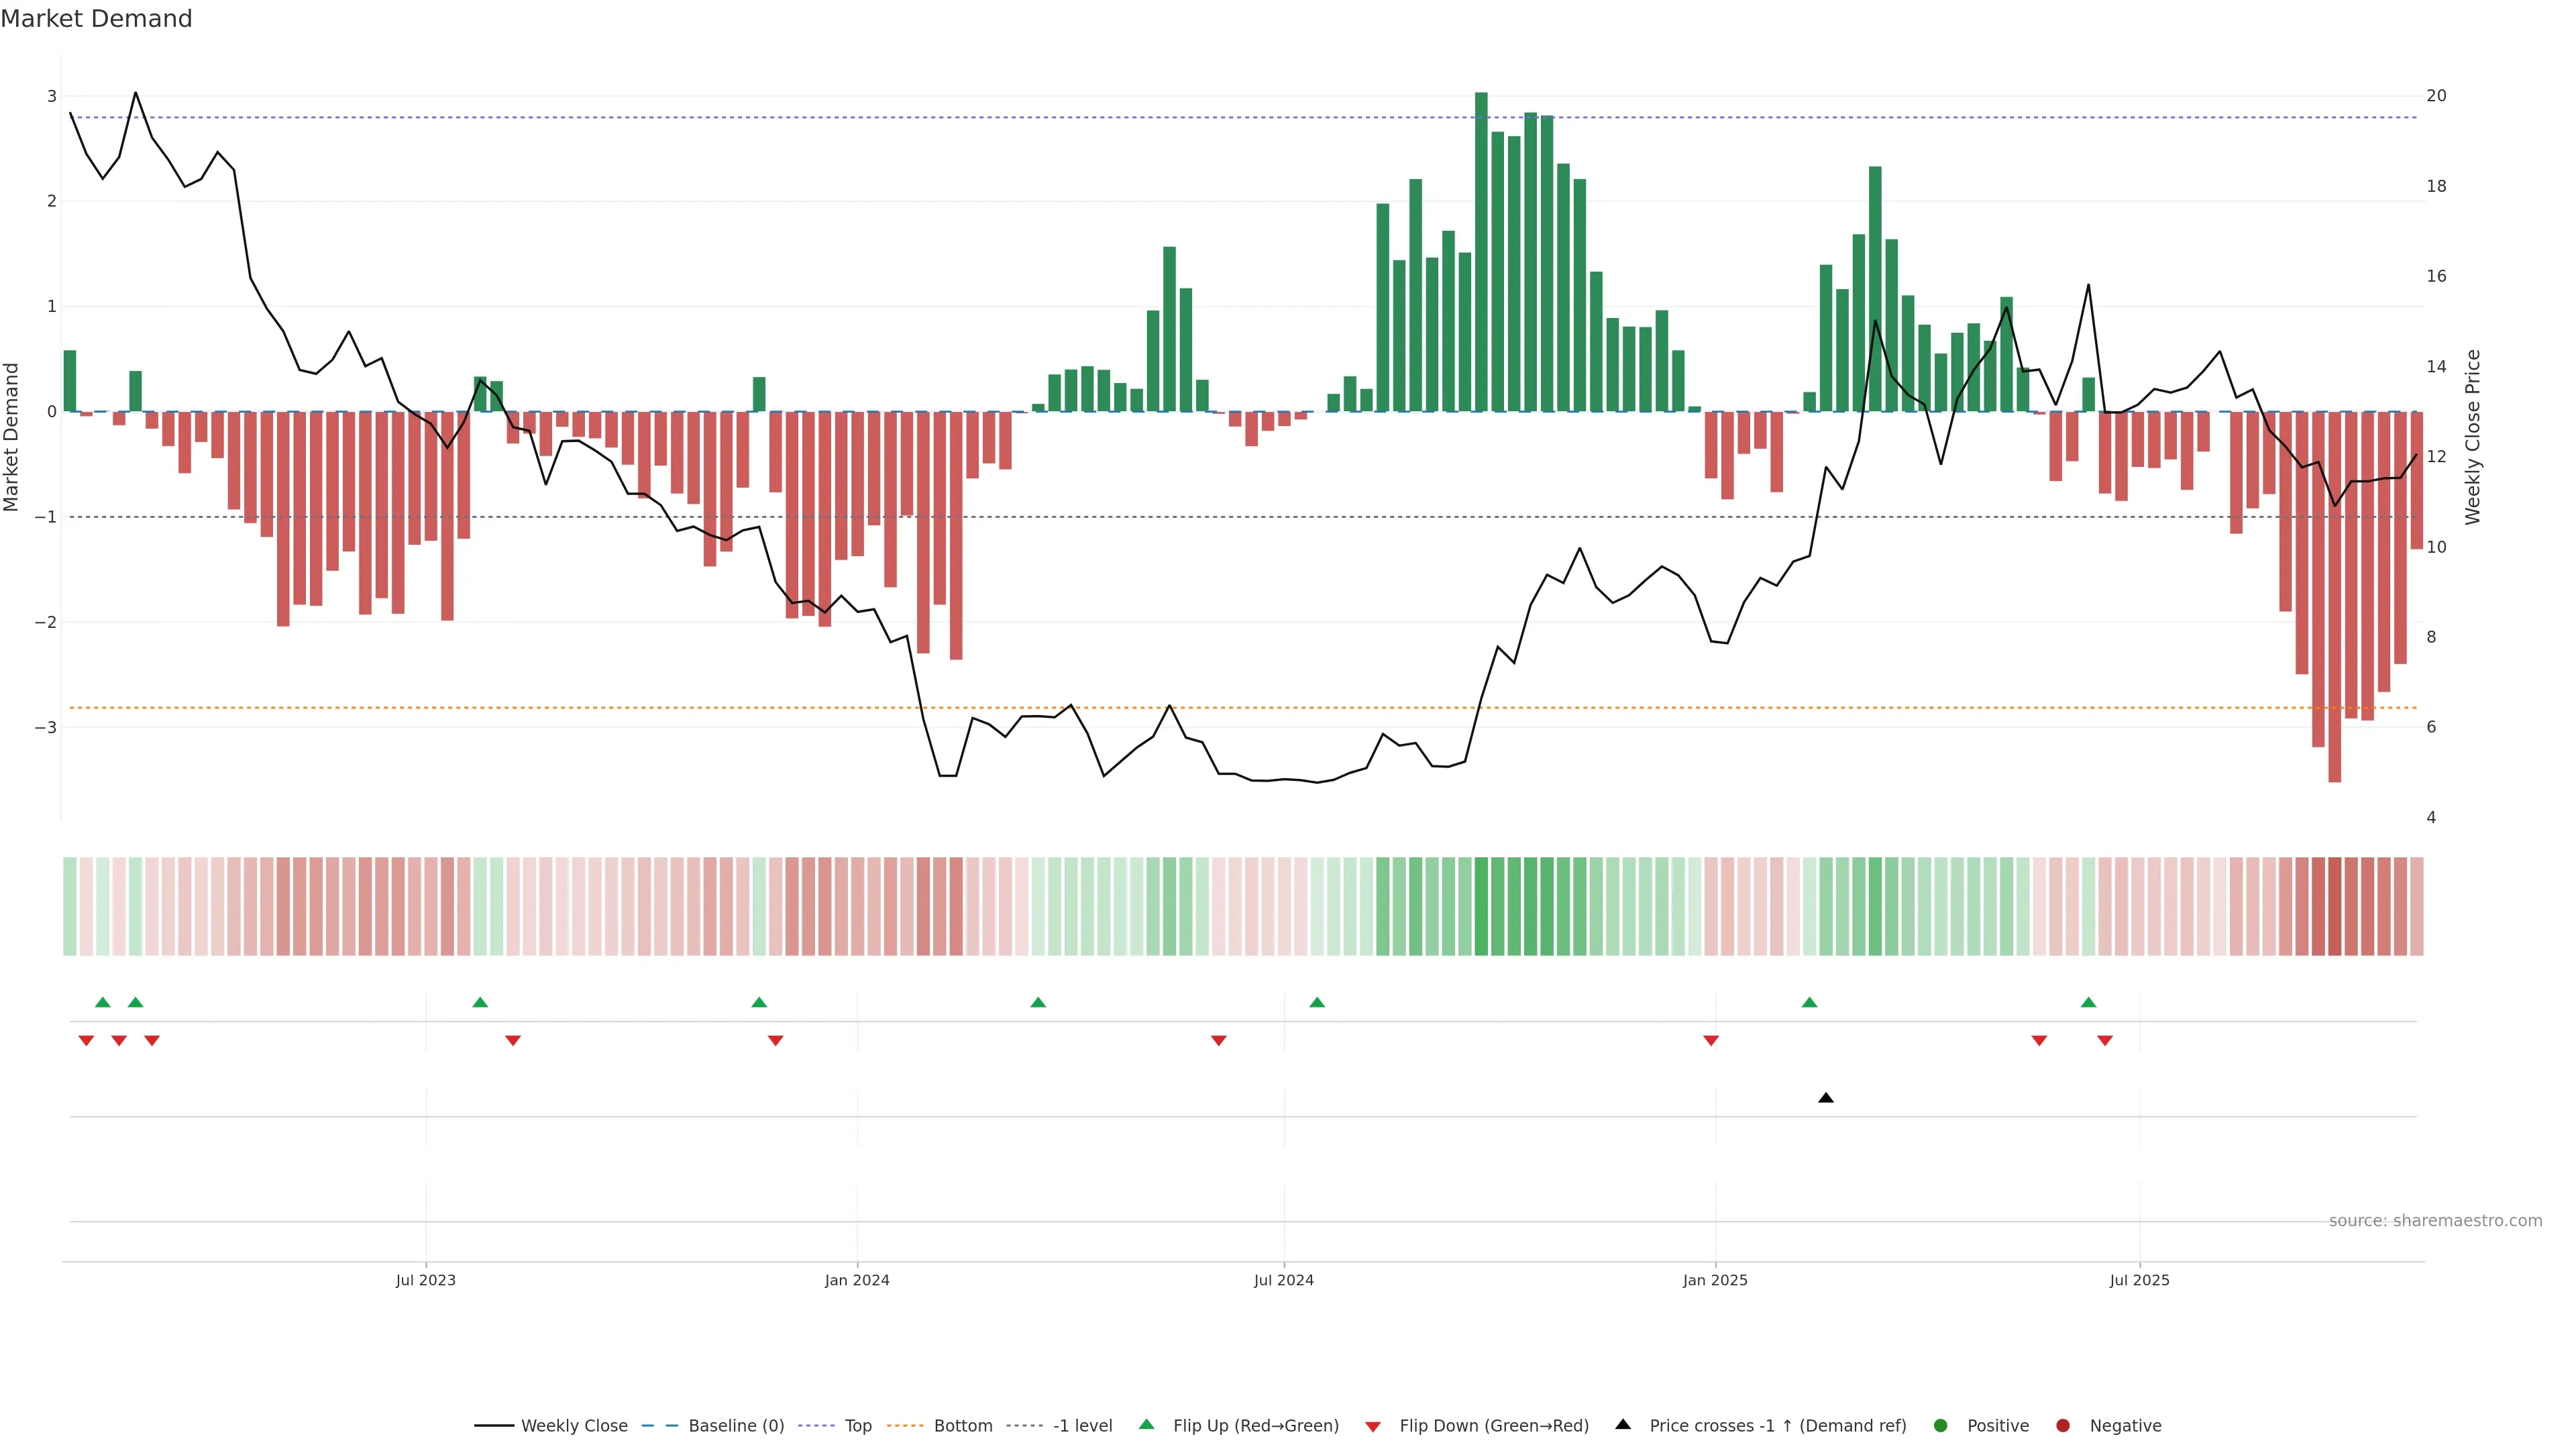Click the darkest red heatmap cell
2576x1449 pixels.
(x=2334, y=906)
